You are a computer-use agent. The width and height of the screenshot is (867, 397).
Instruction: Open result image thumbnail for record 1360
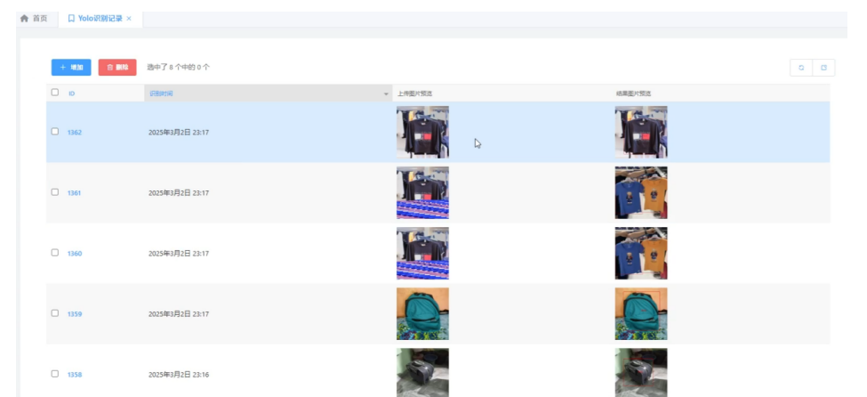pyautogui.click(x=641, y=253)
